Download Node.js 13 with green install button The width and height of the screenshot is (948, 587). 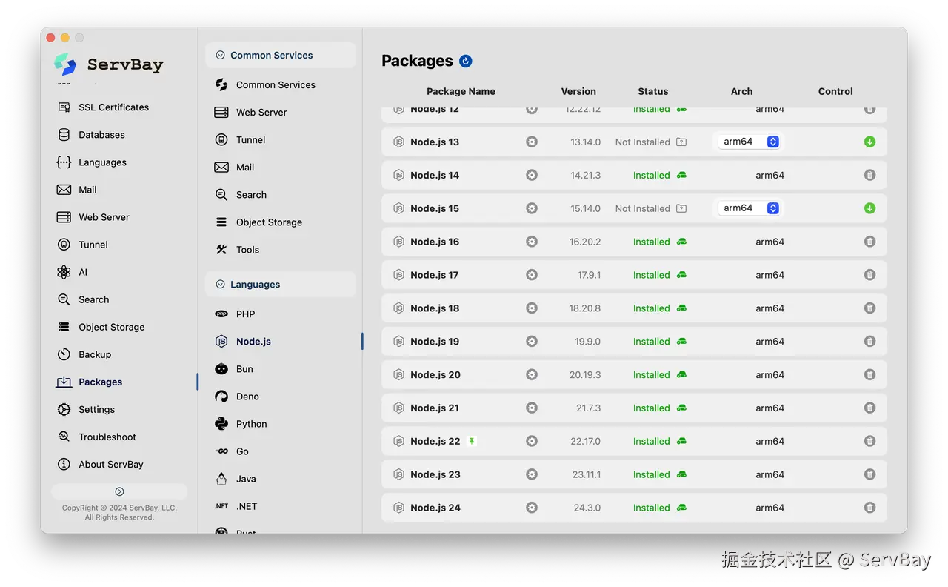869,142
